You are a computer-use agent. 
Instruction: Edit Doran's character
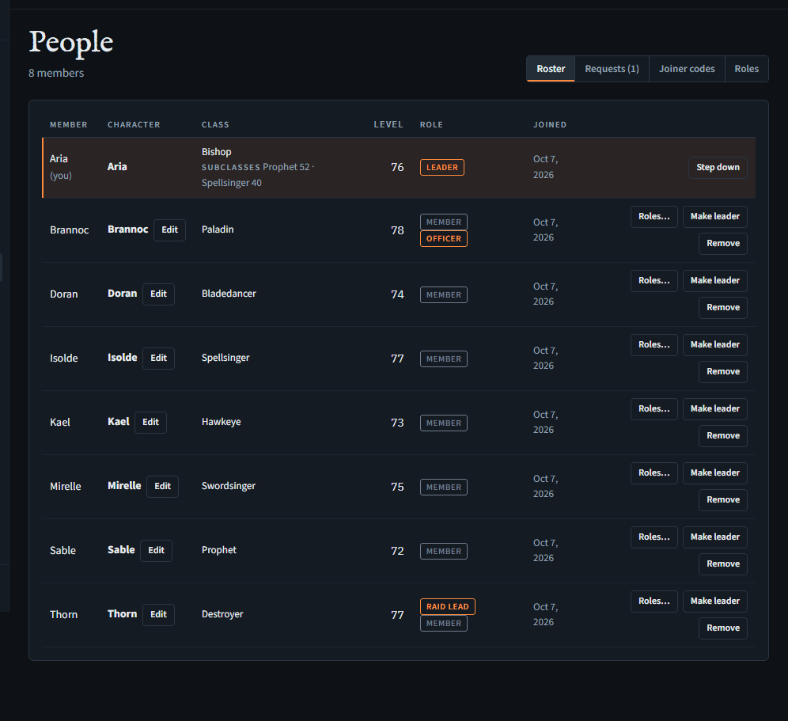158,294
